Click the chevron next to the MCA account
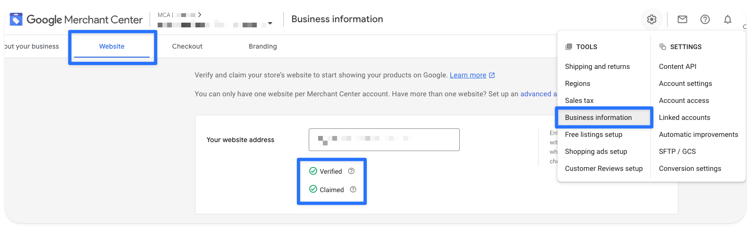The height and width of the screenshot is (228, 751). pos(200,15)
